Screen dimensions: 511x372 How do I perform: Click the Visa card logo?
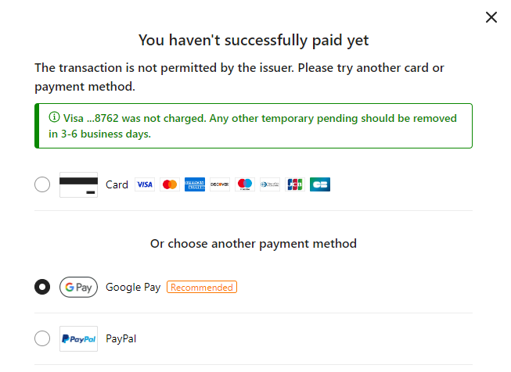pos(144,185)
